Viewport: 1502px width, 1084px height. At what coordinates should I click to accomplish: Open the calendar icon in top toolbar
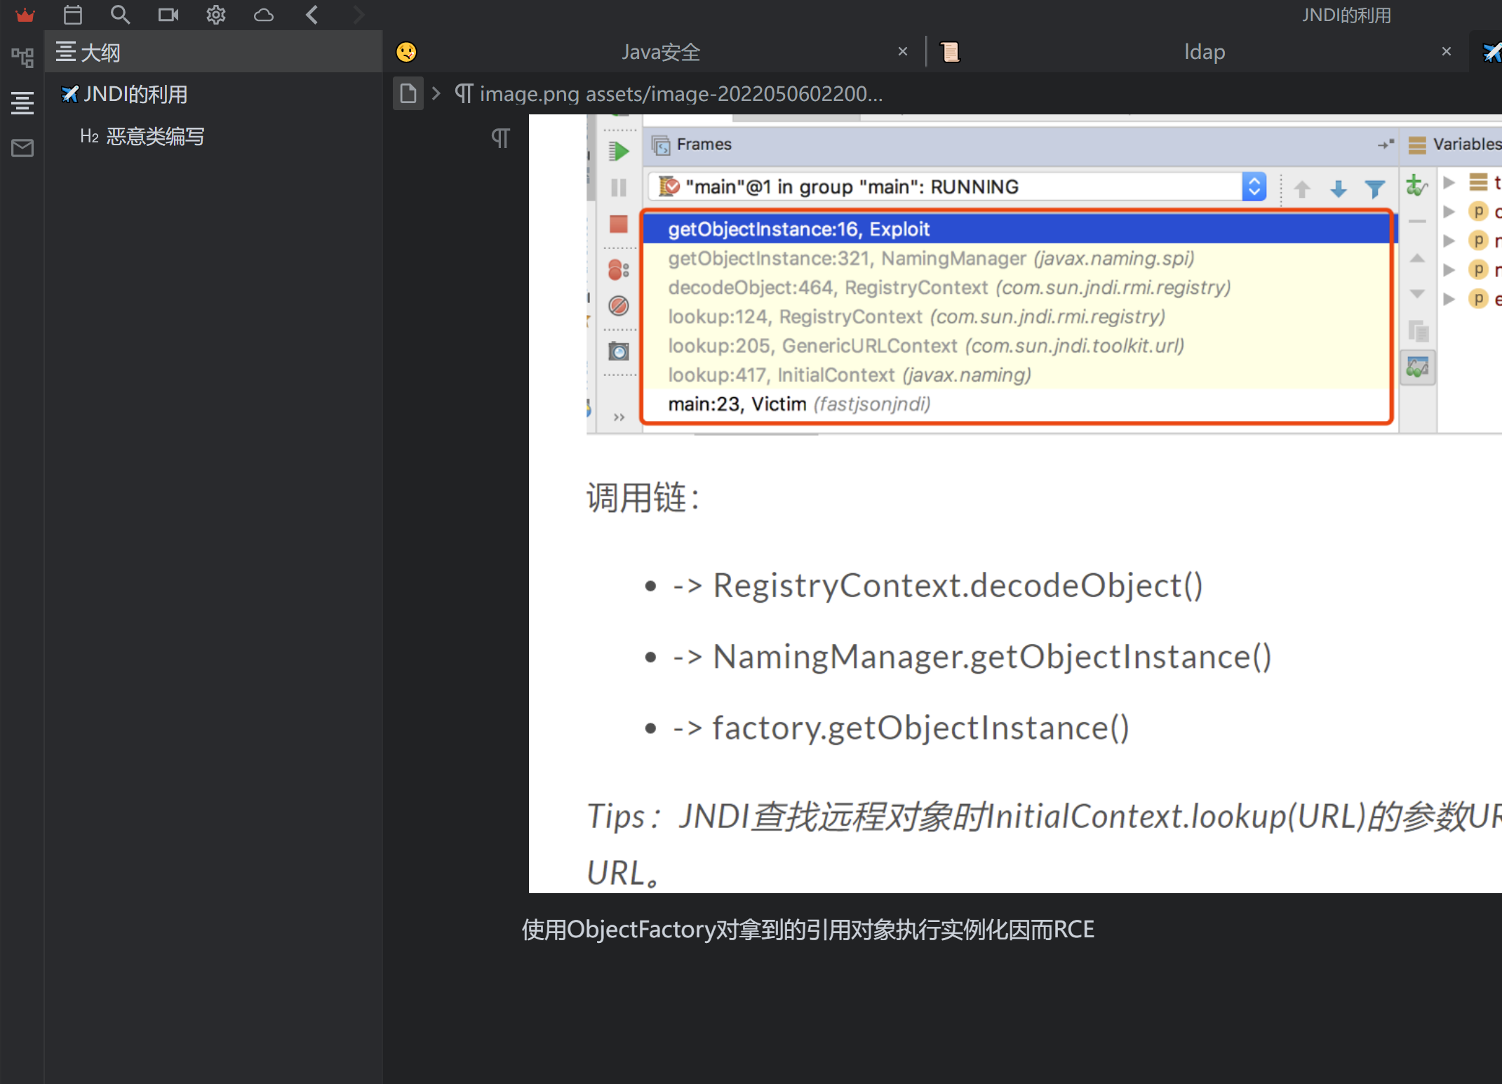(73, 15)
